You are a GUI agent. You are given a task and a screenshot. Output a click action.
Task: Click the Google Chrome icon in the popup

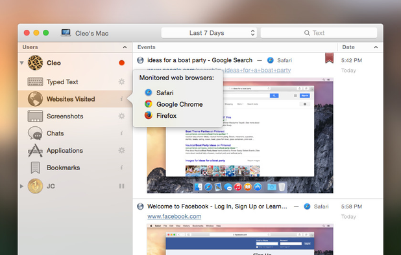pos(149,104)
